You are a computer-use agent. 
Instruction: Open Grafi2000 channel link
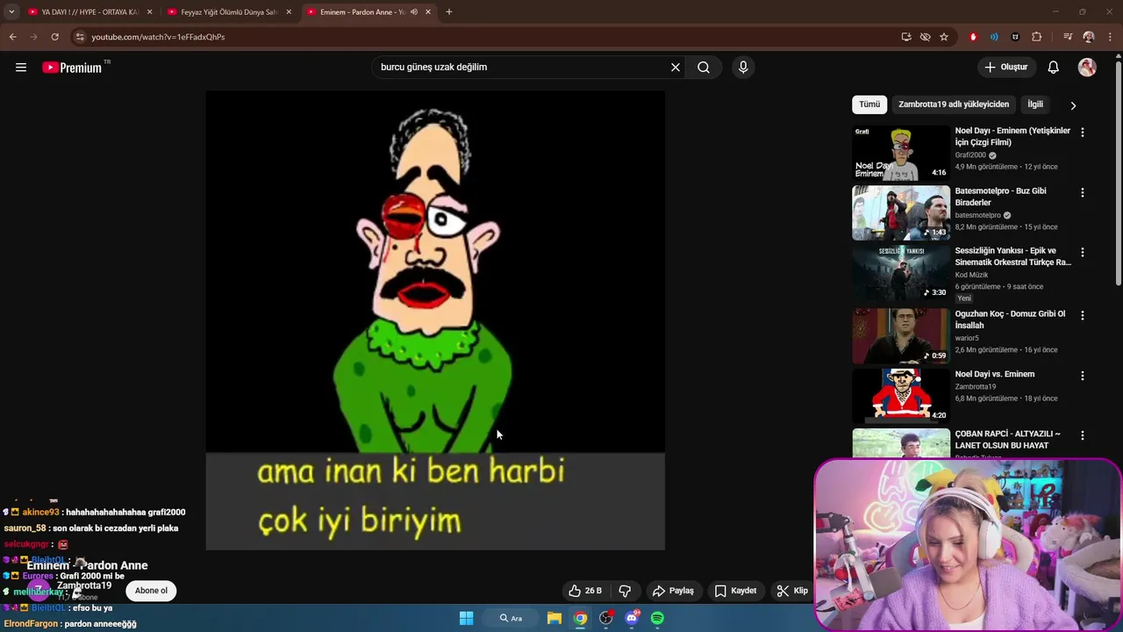click(970, 155)
